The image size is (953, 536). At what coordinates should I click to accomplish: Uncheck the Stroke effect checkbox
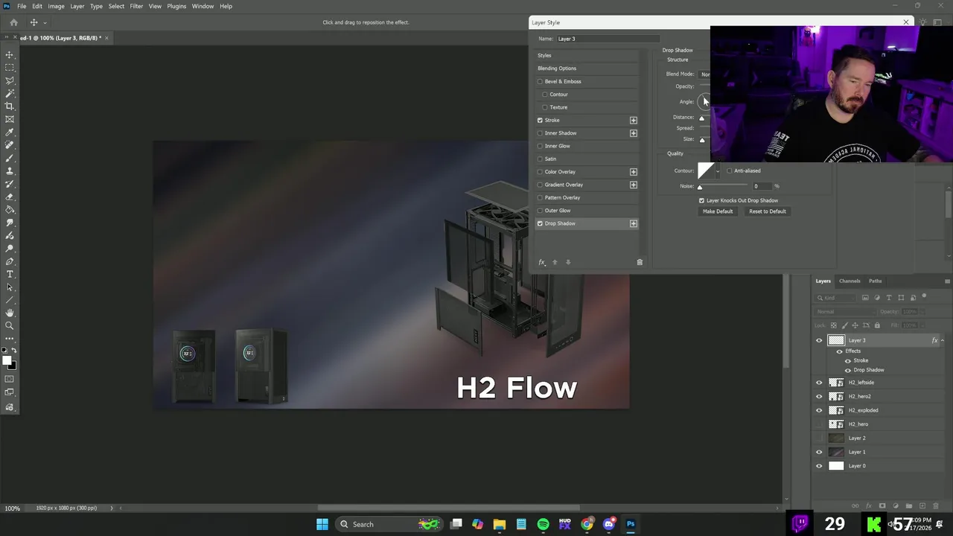click(x=541, y=120)
